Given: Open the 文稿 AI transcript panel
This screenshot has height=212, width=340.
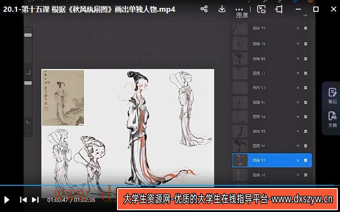Looking at the screenshot, I should click(x=332, y=119).
